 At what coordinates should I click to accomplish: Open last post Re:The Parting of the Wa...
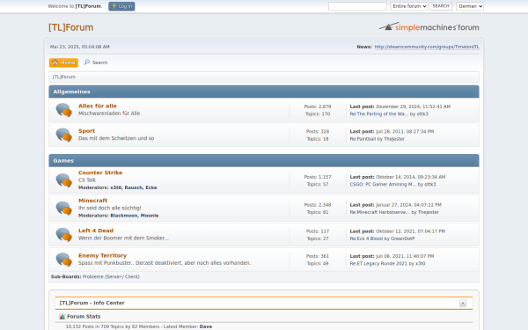click(379, 114)
